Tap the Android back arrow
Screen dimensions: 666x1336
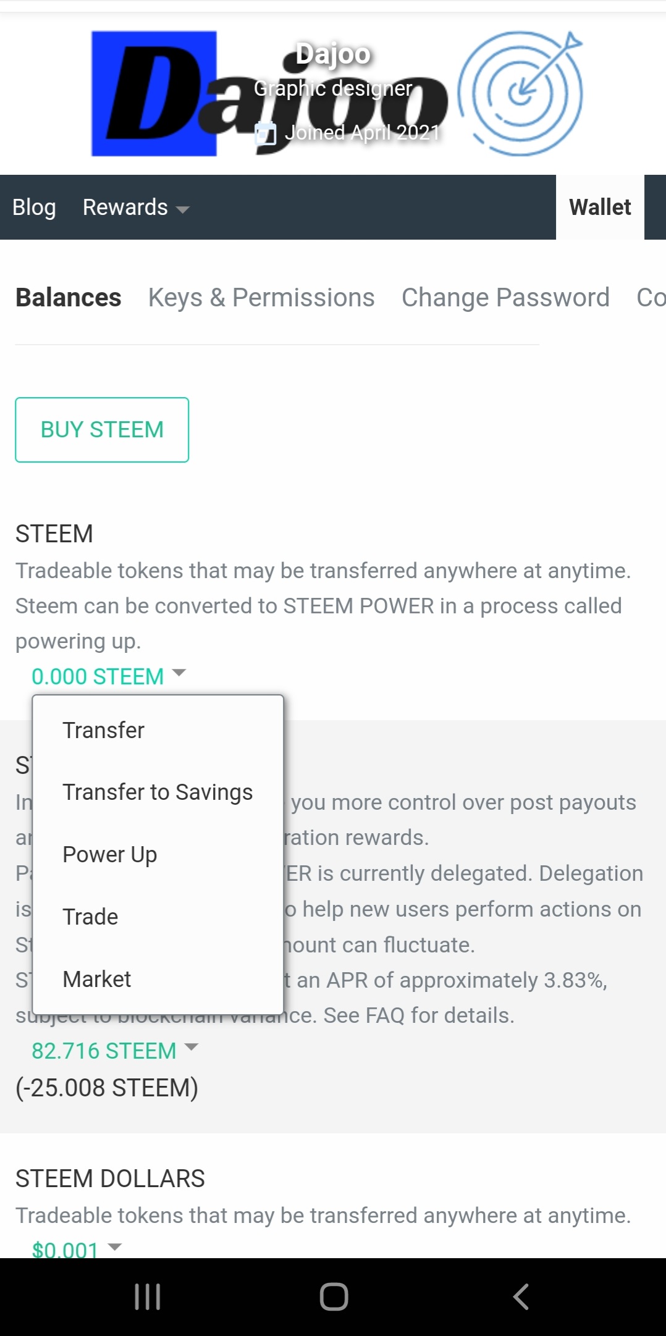(521, 1296)
